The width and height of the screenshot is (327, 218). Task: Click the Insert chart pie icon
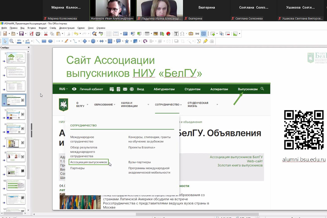[x=168, y=34]
